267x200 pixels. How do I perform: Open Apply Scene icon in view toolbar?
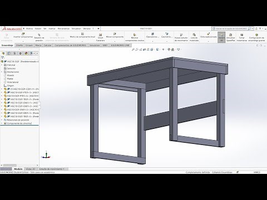tap(173, 49)
